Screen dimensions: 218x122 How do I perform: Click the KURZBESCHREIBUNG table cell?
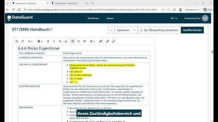point(40,59)
